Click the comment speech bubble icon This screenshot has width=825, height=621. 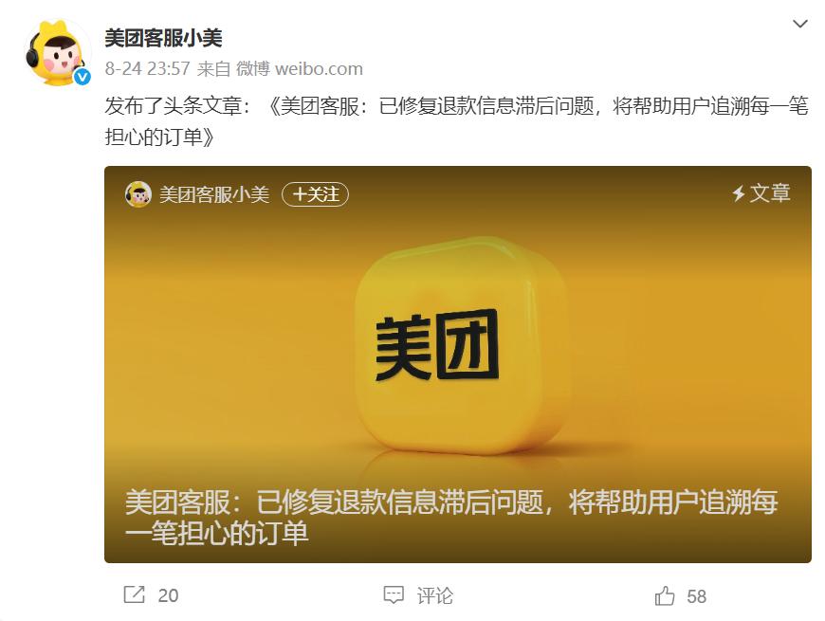[x=394, y=595]
